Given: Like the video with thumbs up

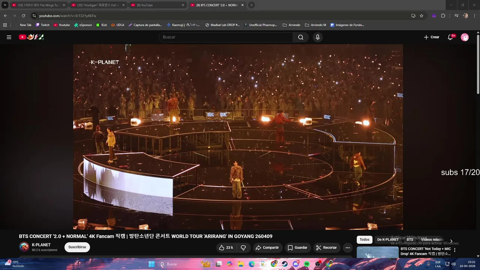Looking at the screenshot, I should pos(226,247).
